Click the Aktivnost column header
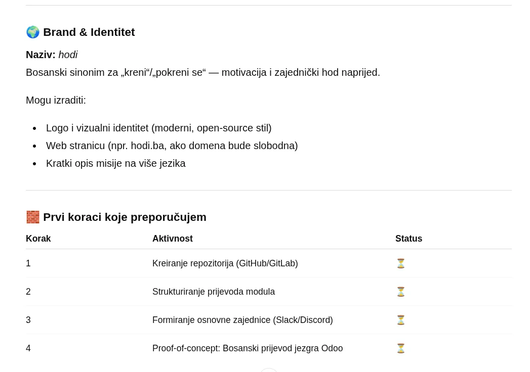This screenshot has height=372, width=530. tap(173, 239)
